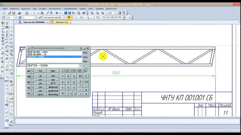
Task: Click the local coordinate system icon
Action: [x=89, y=18]
